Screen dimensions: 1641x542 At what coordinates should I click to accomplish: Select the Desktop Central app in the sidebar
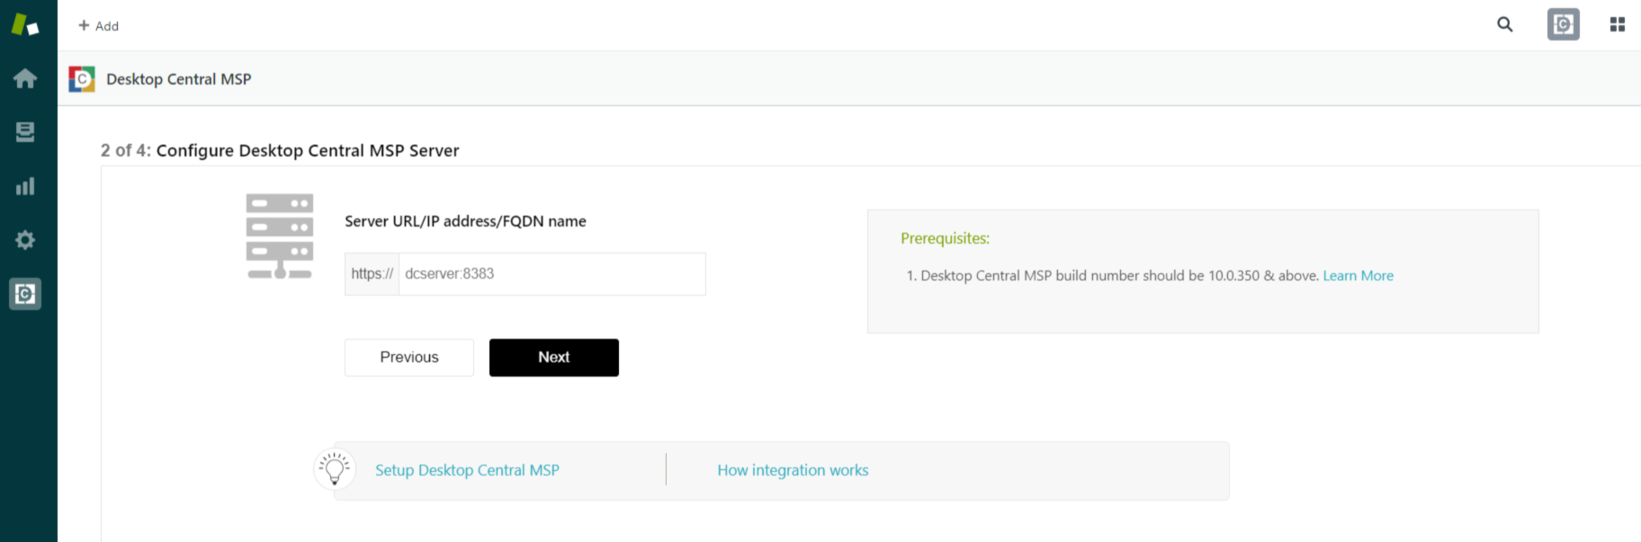click(25, 294)
